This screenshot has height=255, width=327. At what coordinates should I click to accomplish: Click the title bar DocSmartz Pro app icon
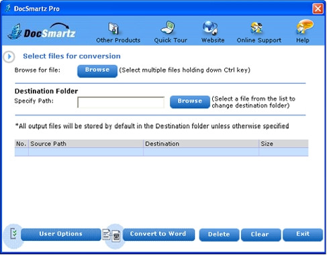tap(8, 9)
